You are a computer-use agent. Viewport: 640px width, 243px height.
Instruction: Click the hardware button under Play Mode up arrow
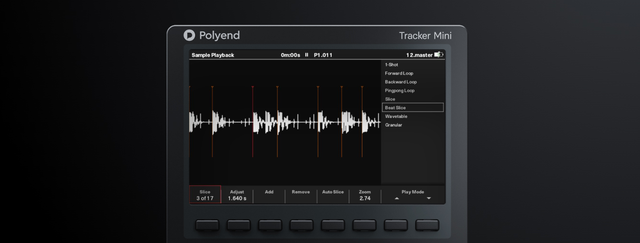pyautogui.click(x=396, y=225)
